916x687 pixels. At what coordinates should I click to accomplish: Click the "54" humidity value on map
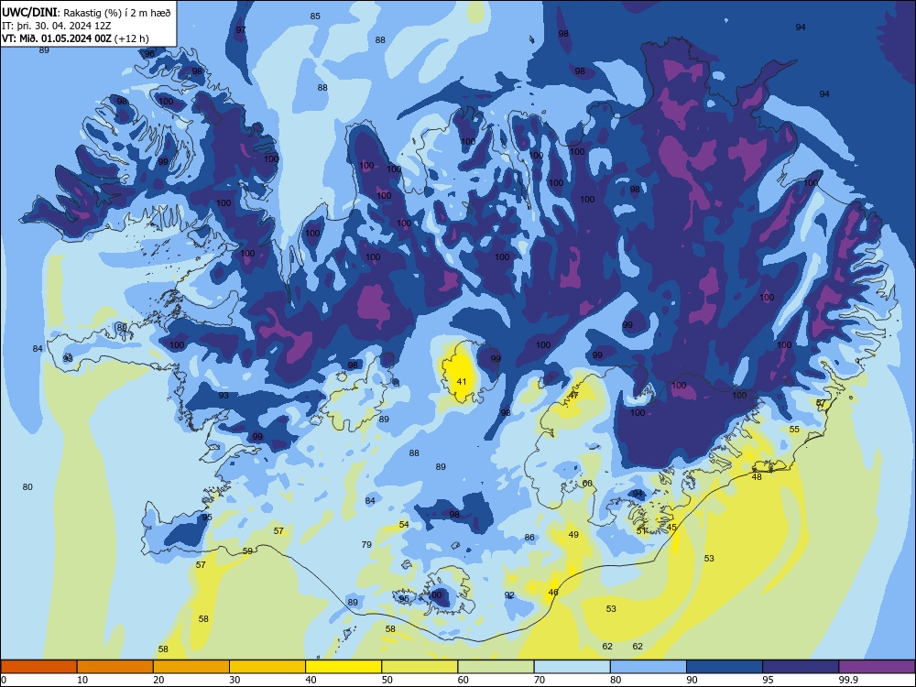(x=404, y=525)
